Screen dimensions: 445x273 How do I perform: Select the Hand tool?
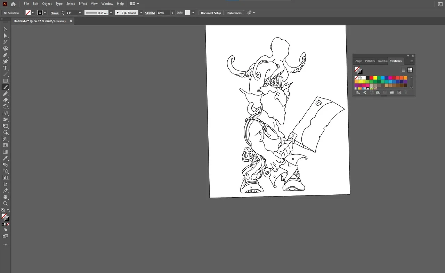coord(5,197)
